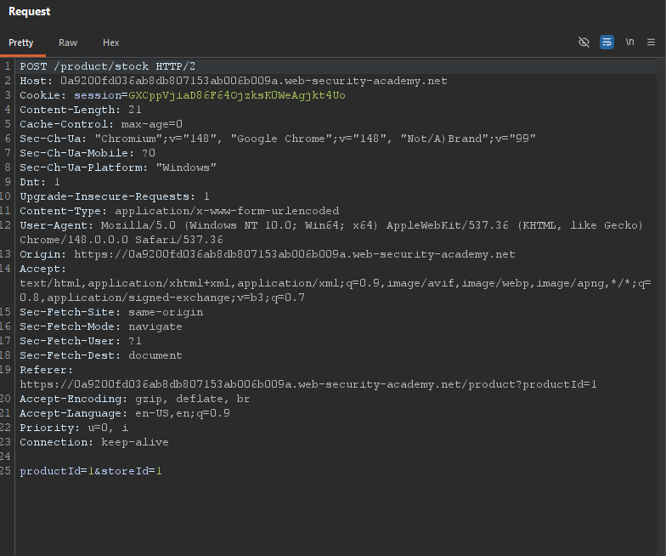Click the Sec-Fetch-Mode: navigate line
Viewport: 666px width, 556px height.
click(x=101, y=326)
